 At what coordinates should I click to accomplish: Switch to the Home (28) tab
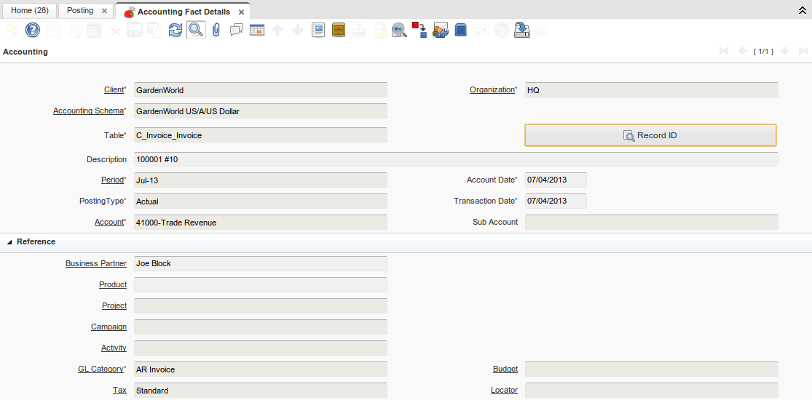click(29, 11)
